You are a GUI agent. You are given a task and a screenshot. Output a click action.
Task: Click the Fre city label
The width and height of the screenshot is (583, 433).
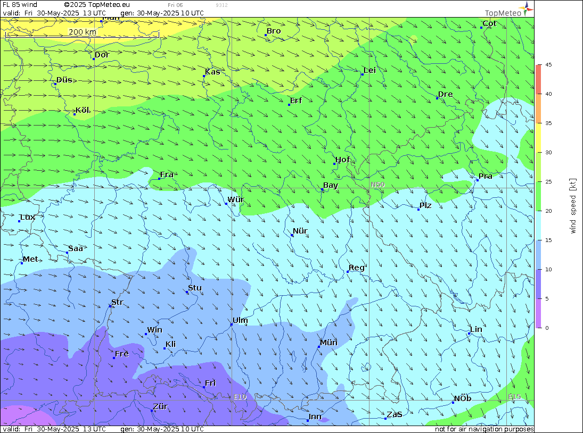(122, 354)
